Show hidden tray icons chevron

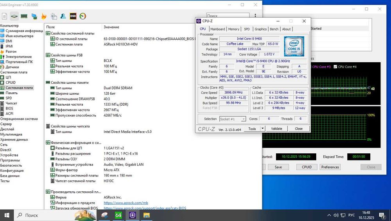click(329, 215)
